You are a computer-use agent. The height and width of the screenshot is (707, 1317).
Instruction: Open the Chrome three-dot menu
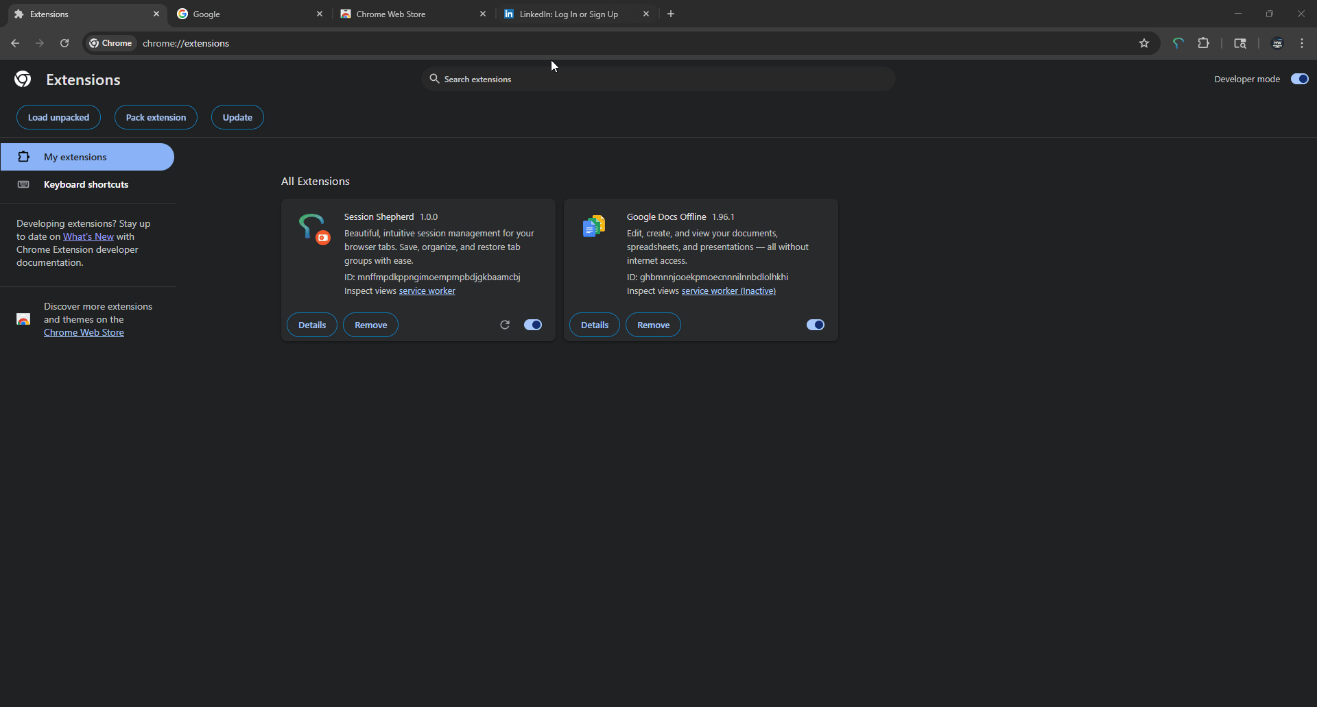click(1302, 43)
